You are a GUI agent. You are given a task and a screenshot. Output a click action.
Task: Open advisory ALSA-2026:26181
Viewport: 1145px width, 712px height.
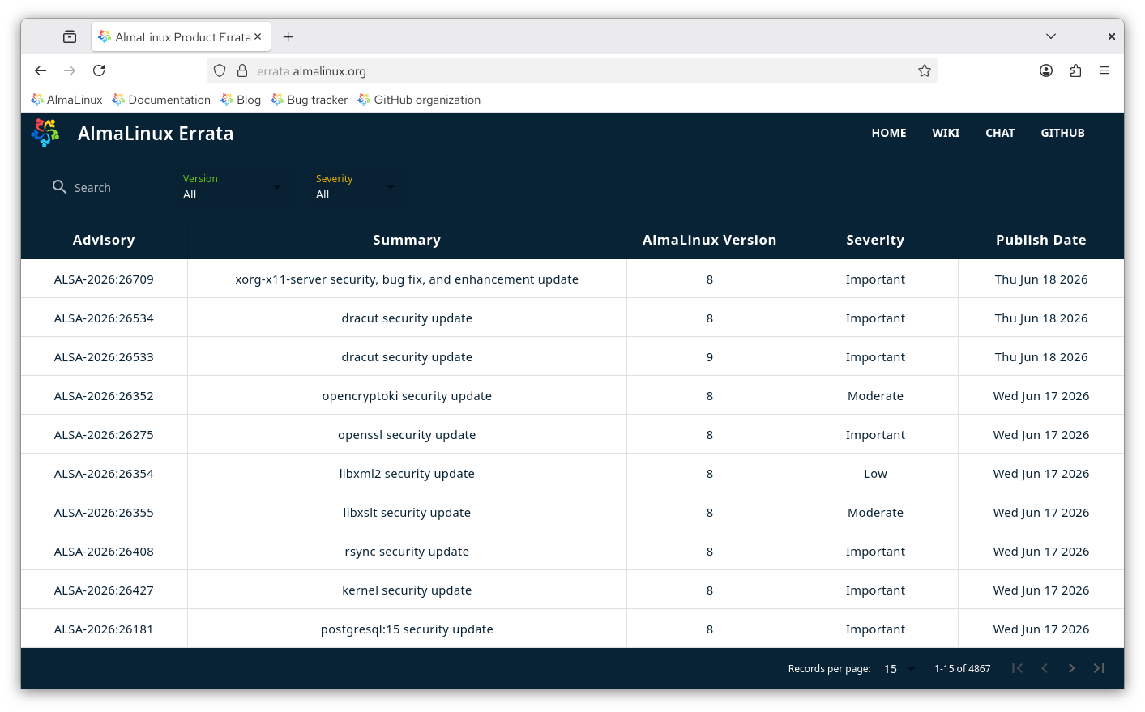coord(104,629)
